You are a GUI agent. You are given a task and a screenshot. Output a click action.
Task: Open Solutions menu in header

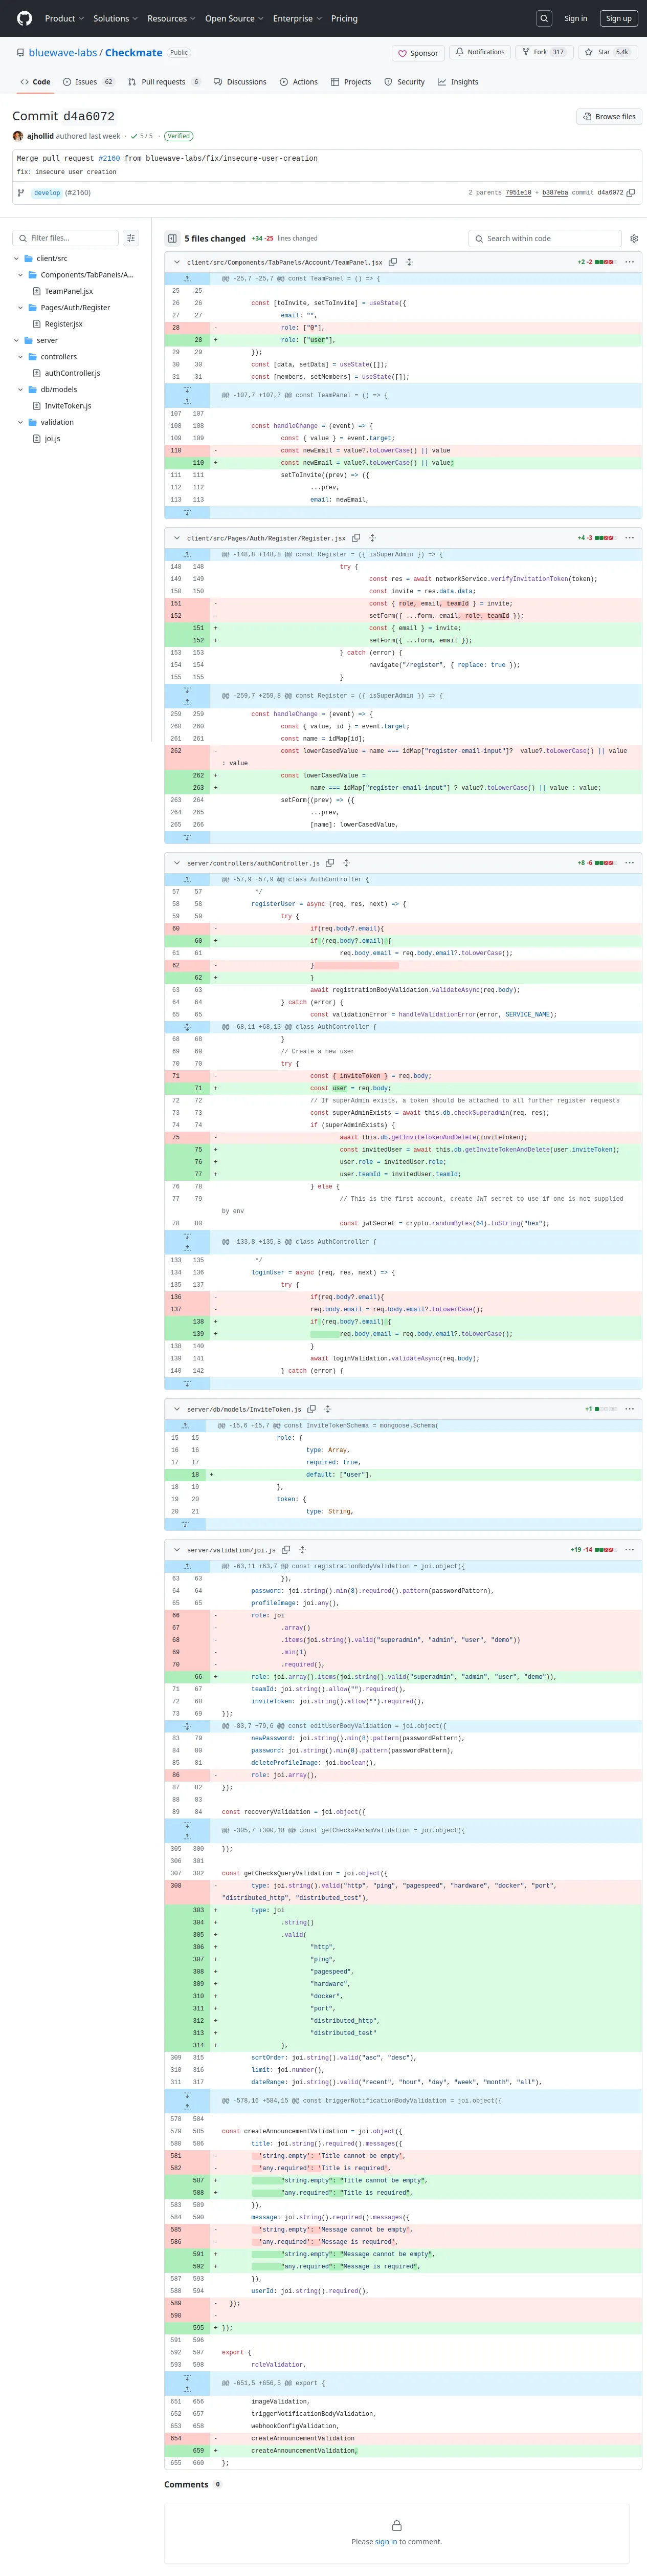pos(115,18)
